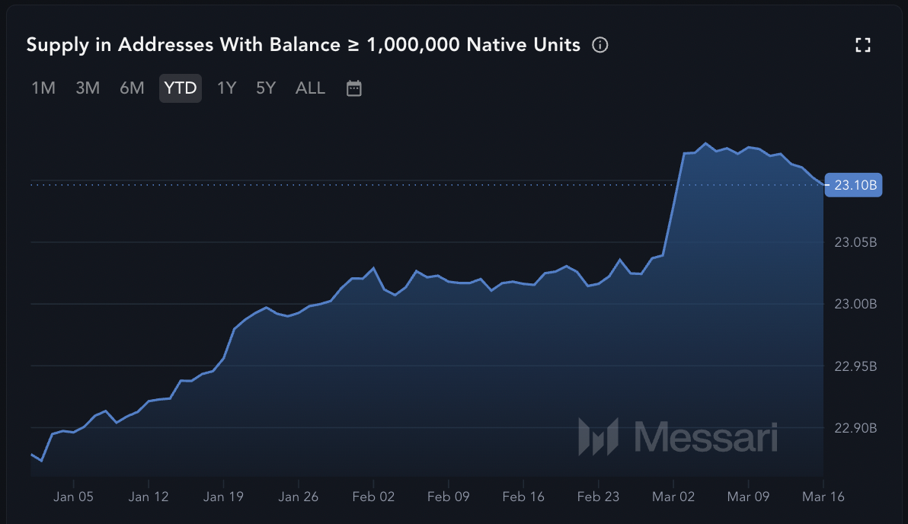
Task: Choose the 1Y time range
Action: click(x=226, y=88)
